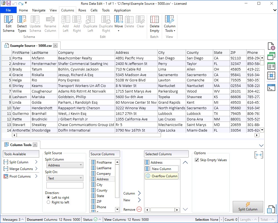The image size is (278, 223).
Task: Switch to the Rows ribbon tab
Action: [x=83, y=10]
